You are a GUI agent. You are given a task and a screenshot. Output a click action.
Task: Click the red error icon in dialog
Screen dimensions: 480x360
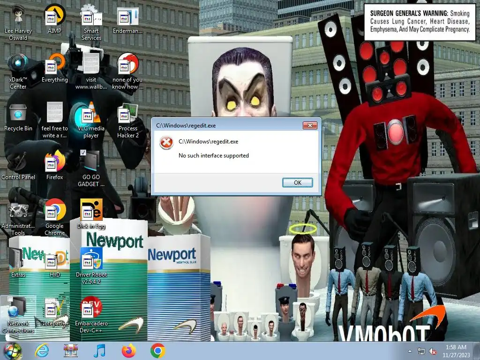coord(166,142)
